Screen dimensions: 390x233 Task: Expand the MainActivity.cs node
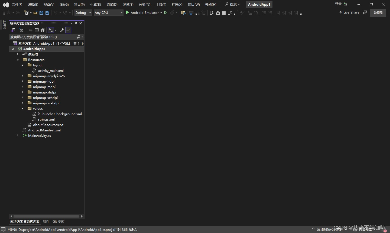[x=17, y=135]
